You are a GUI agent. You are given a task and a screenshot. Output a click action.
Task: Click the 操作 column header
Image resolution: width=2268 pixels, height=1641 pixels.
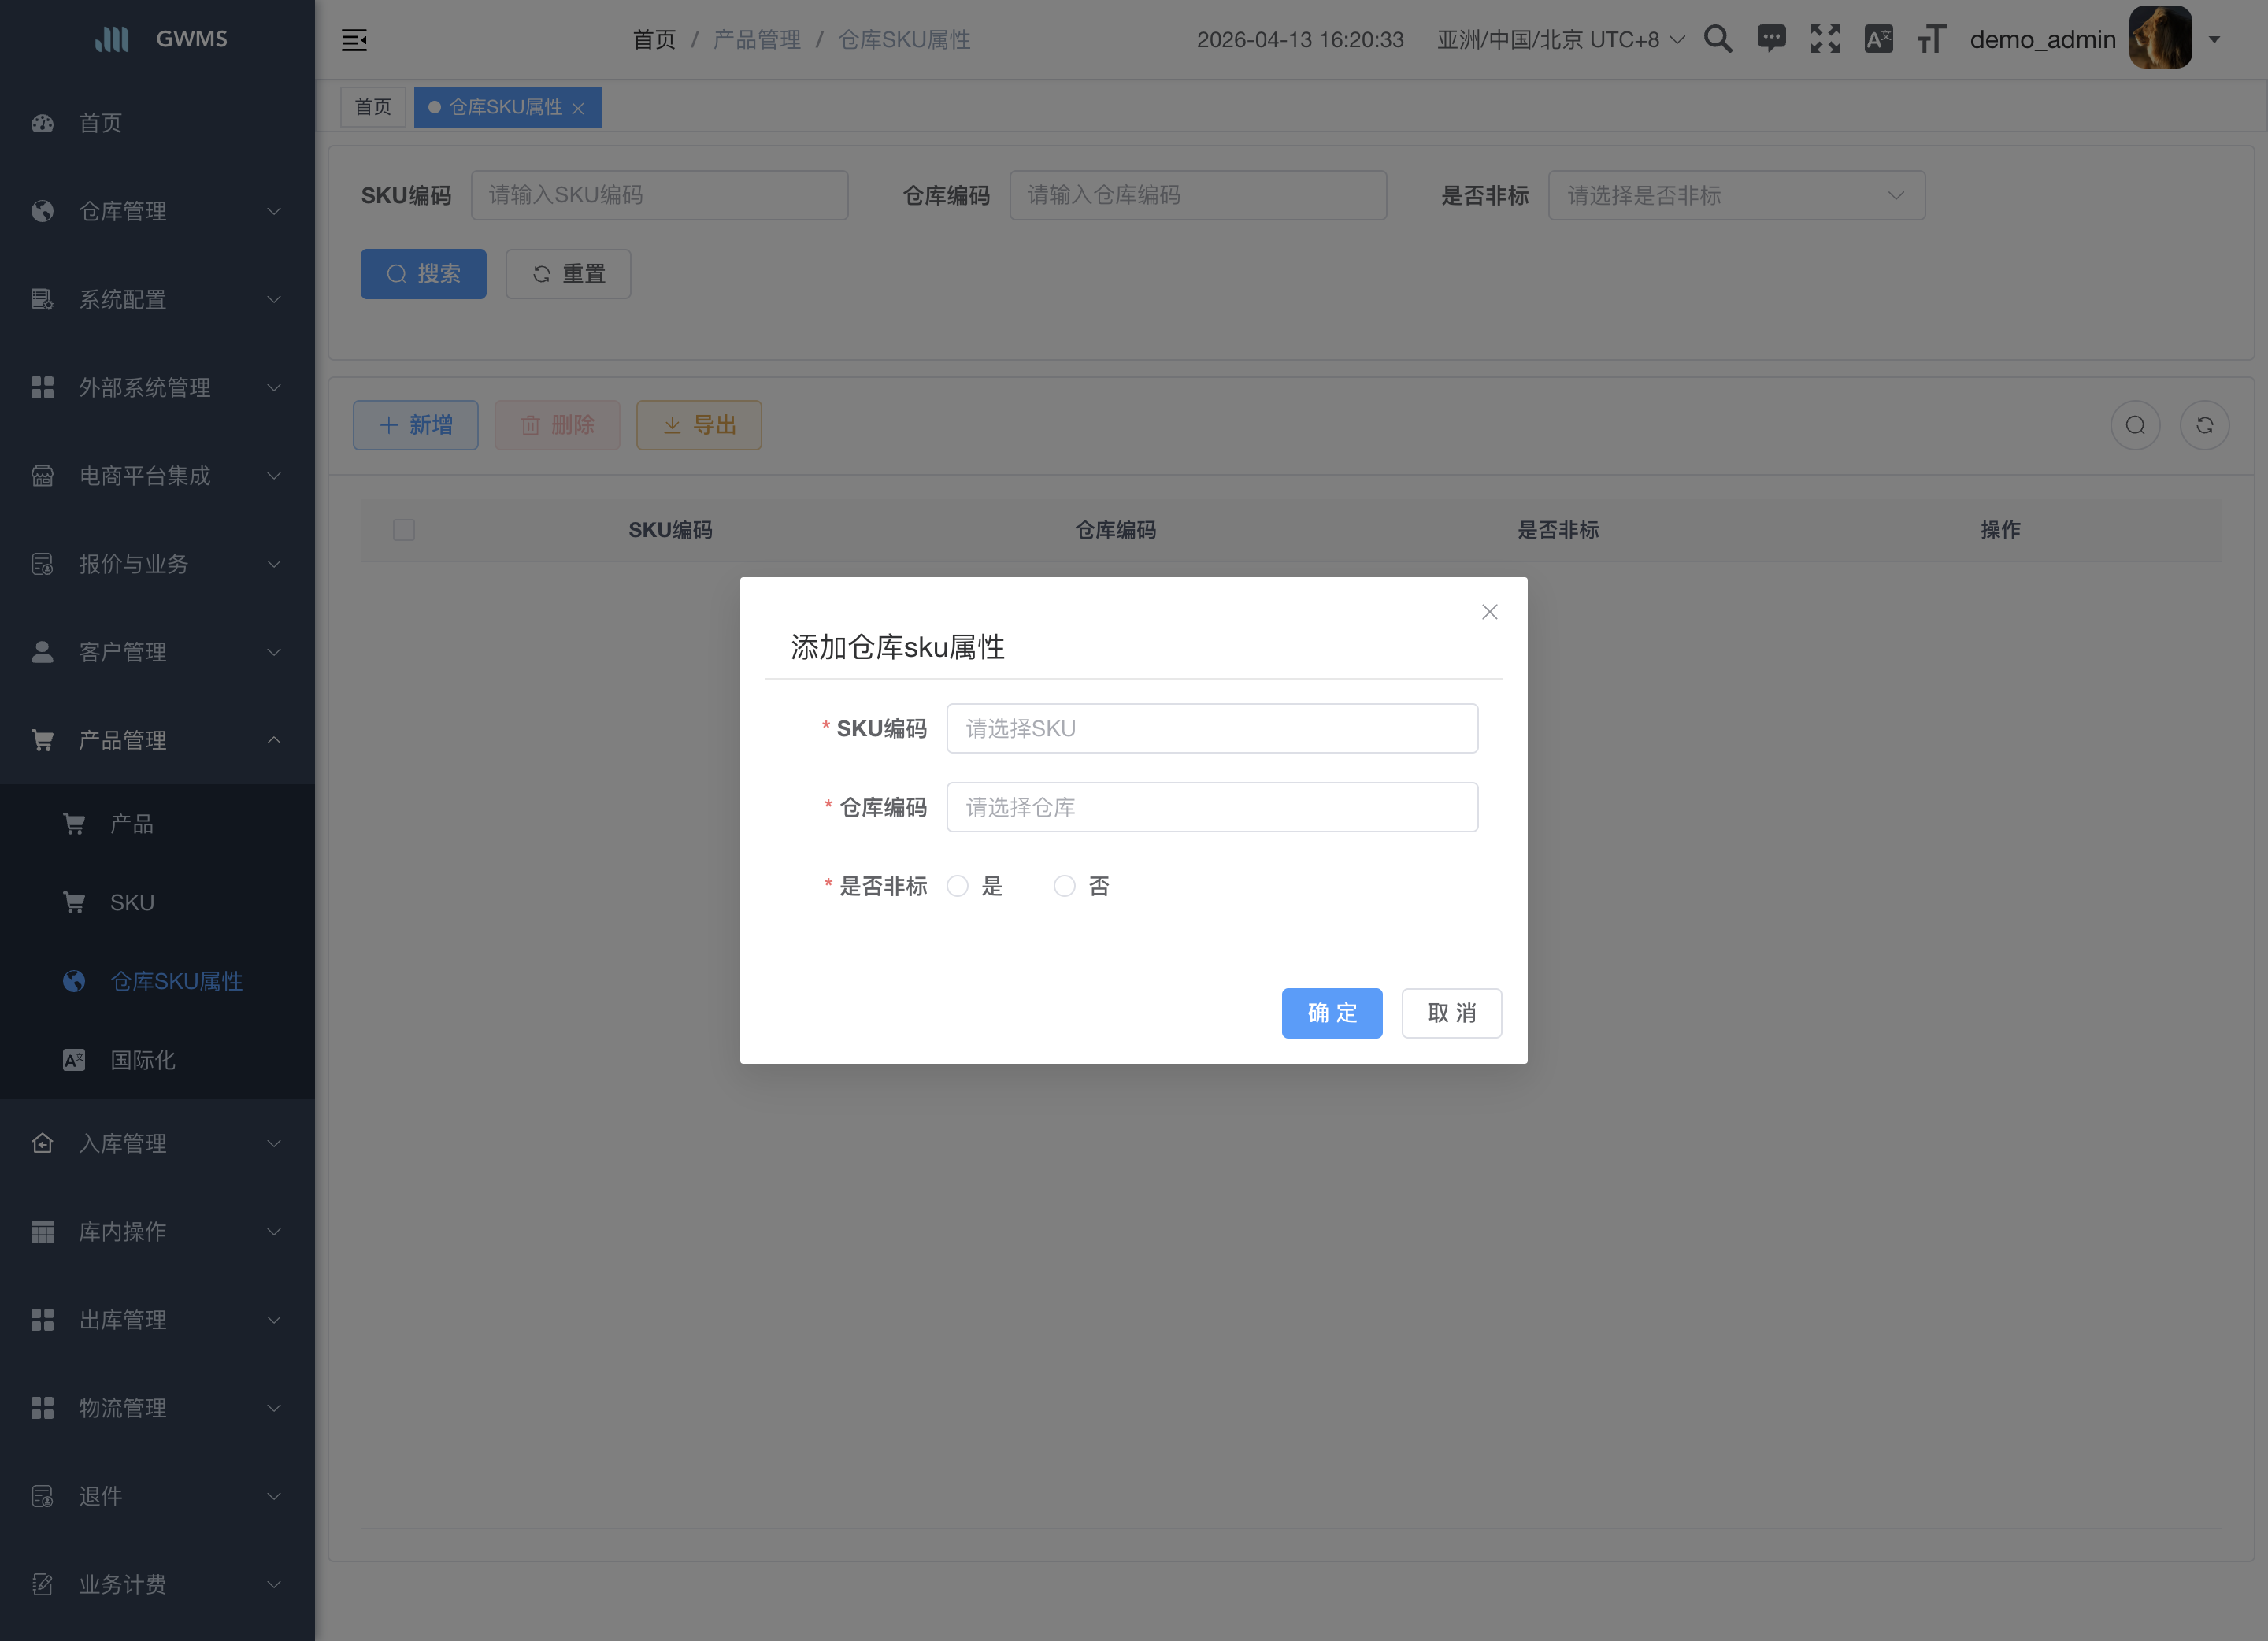point(2000,530)
